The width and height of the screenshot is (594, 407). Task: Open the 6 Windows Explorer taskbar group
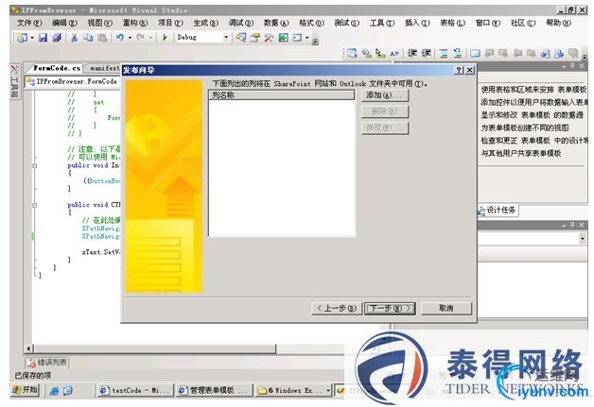point(293,390)
